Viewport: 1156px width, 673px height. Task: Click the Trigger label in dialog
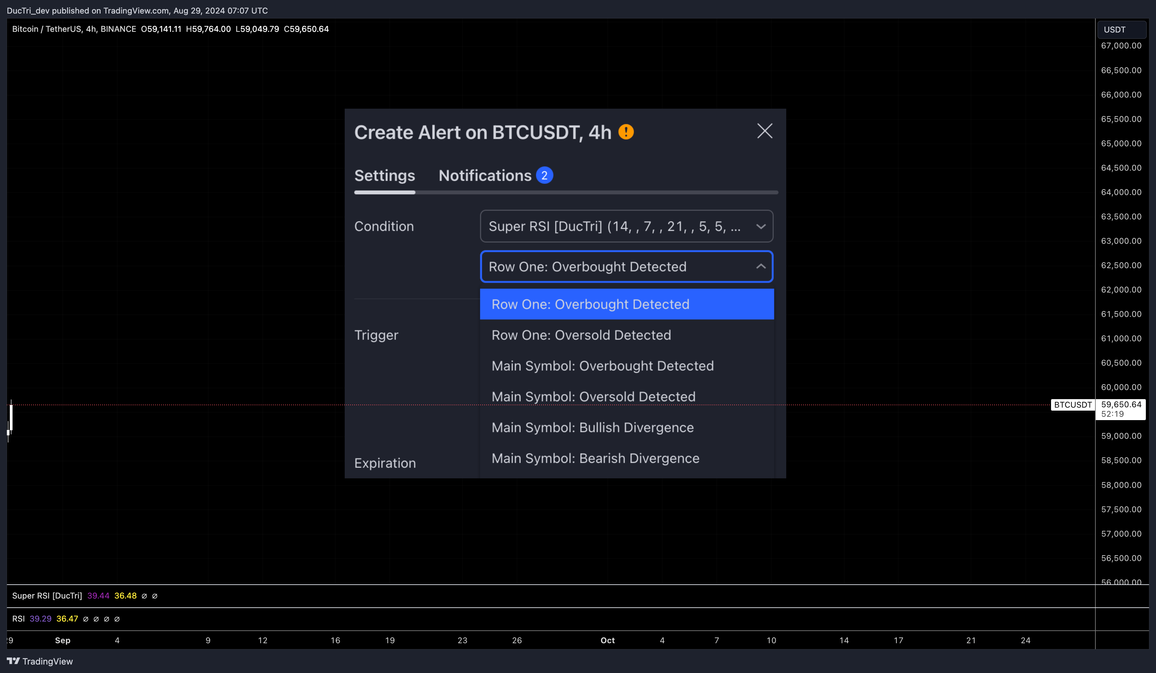(x=376, y=335)
